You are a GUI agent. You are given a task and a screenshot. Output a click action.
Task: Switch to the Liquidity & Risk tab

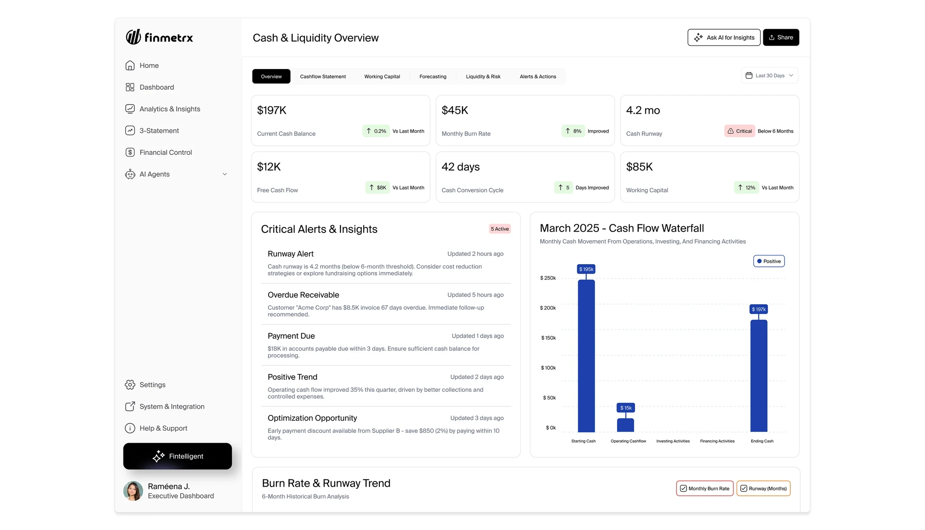click(x=483, y=76)
